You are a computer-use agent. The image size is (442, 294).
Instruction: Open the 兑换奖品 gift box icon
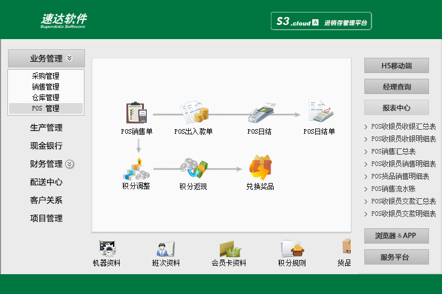[261, 168]
